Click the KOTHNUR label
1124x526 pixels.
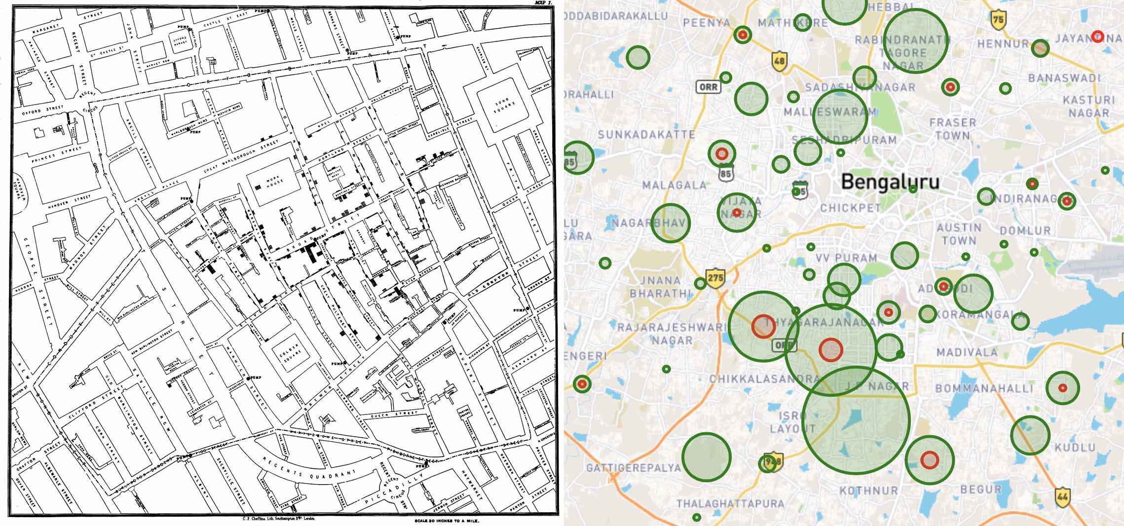(869, 491)
